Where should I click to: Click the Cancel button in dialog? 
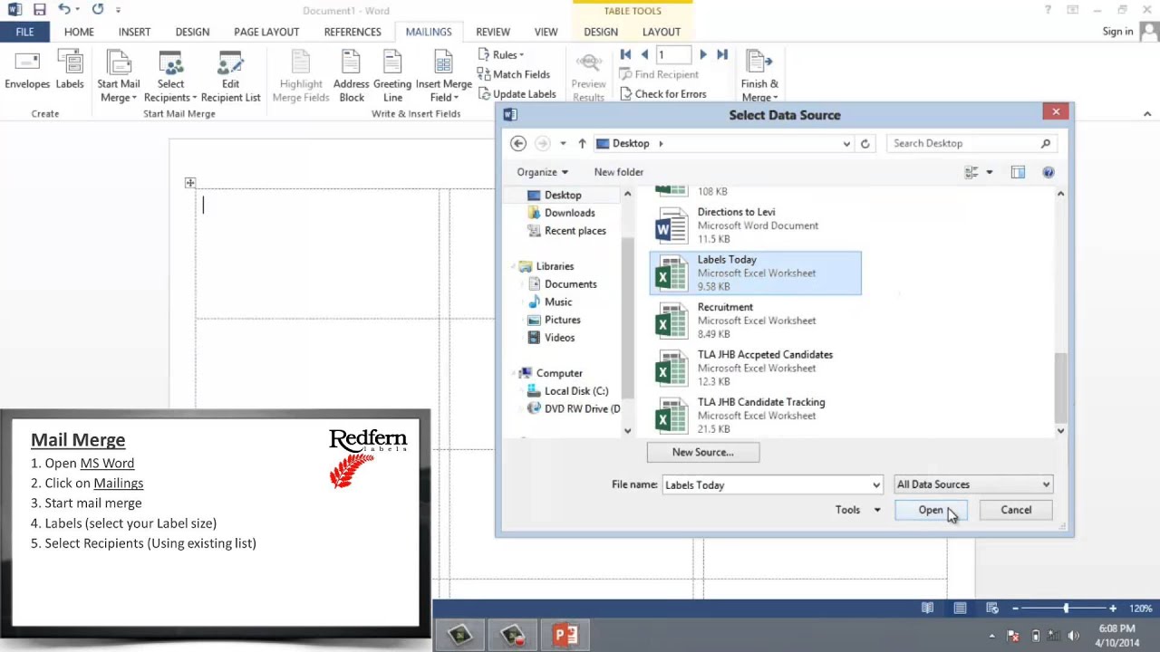click(1016, 510)
